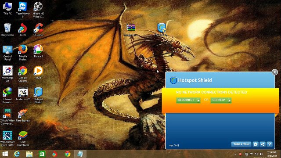The width and height of the screenshot is (281, 158).
Task: Open Internet Explorer from the taskbar
Action: (17, 154)
